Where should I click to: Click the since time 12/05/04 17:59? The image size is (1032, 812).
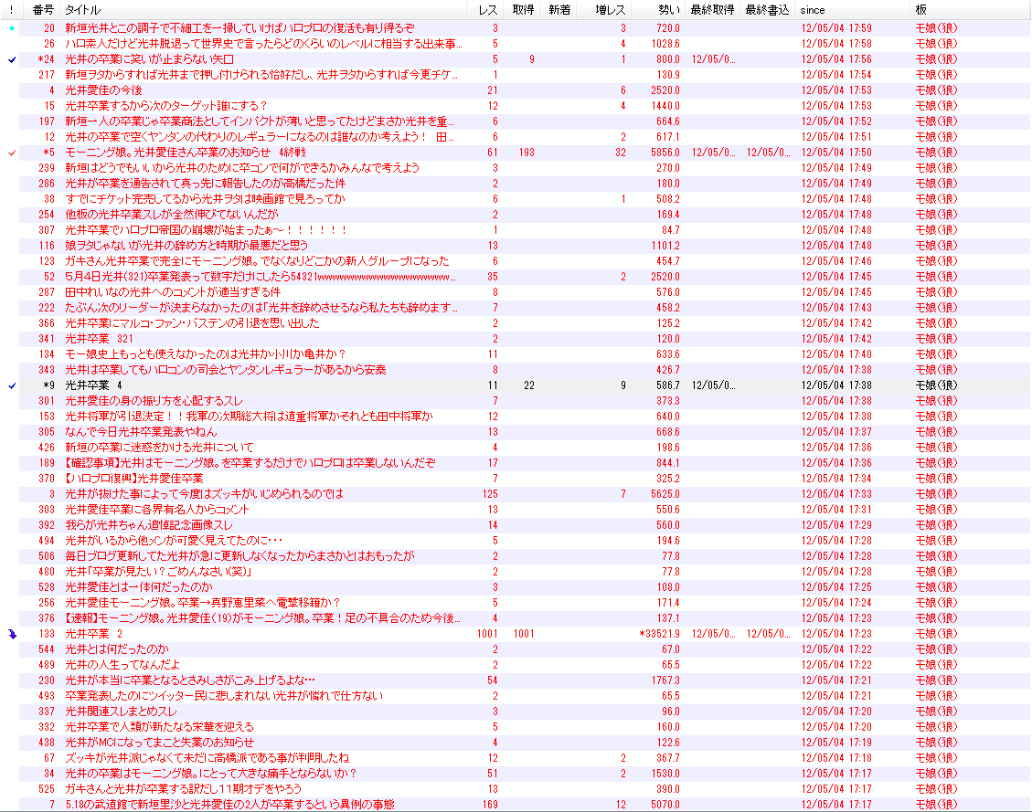[x=835, y=28]
